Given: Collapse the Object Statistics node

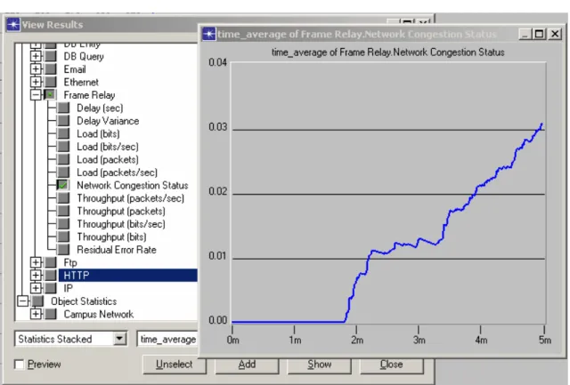Looking at the screenshot, I should coord(23,301).
